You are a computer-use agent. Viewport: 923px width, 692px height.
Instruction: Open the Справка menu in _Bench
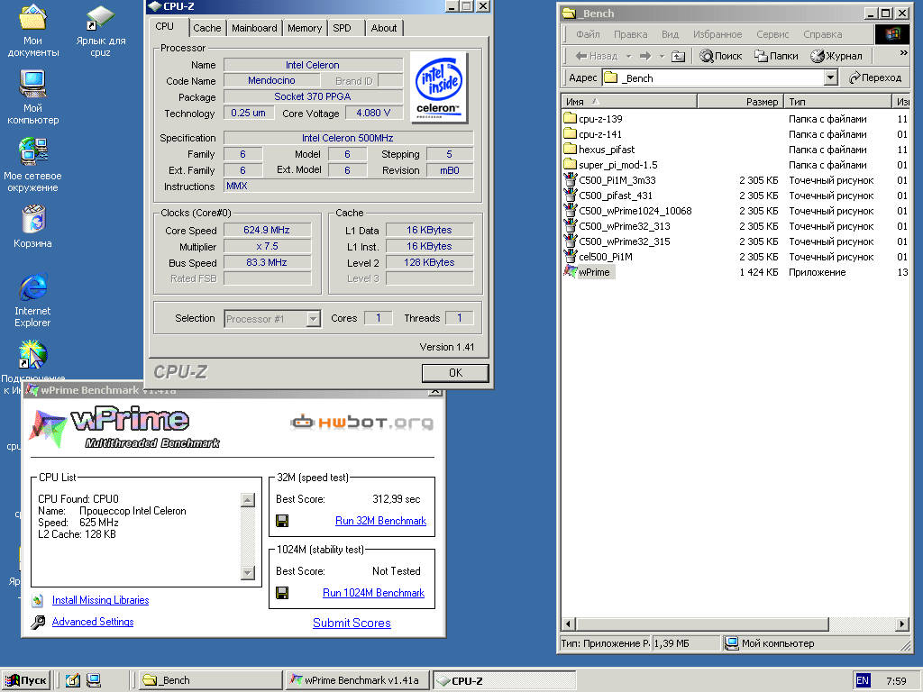coord(822,34)
